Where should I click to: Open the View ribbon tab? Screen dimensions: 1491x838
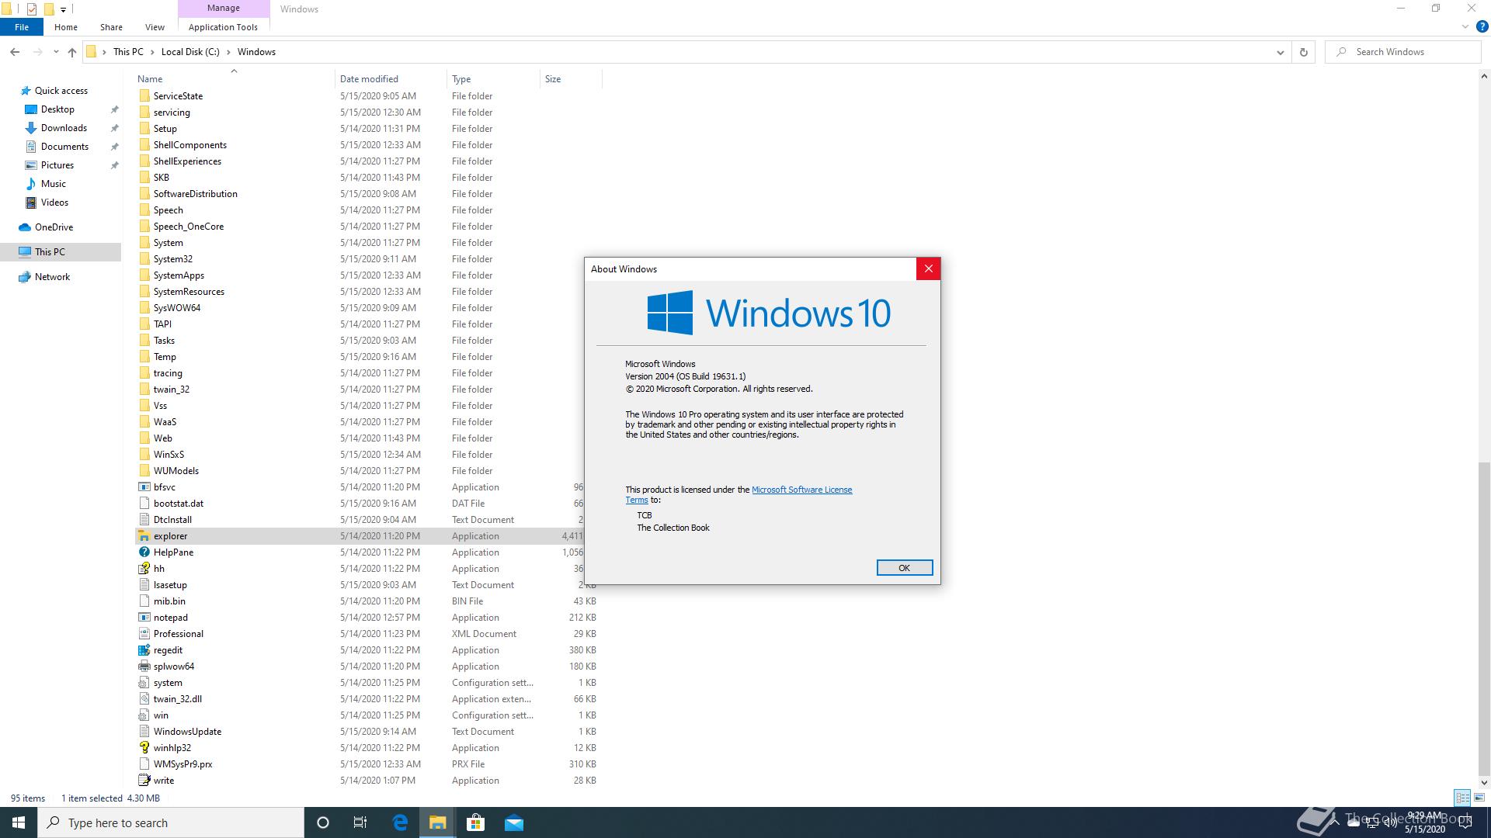155,27
